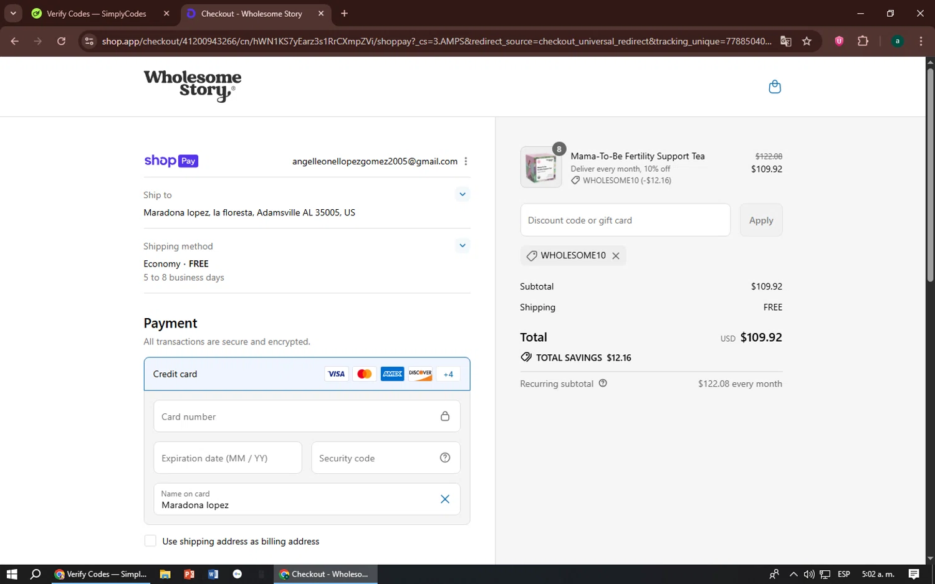Click the Wholesome Story logo
The image size is (935, 584).
(193, 86)
